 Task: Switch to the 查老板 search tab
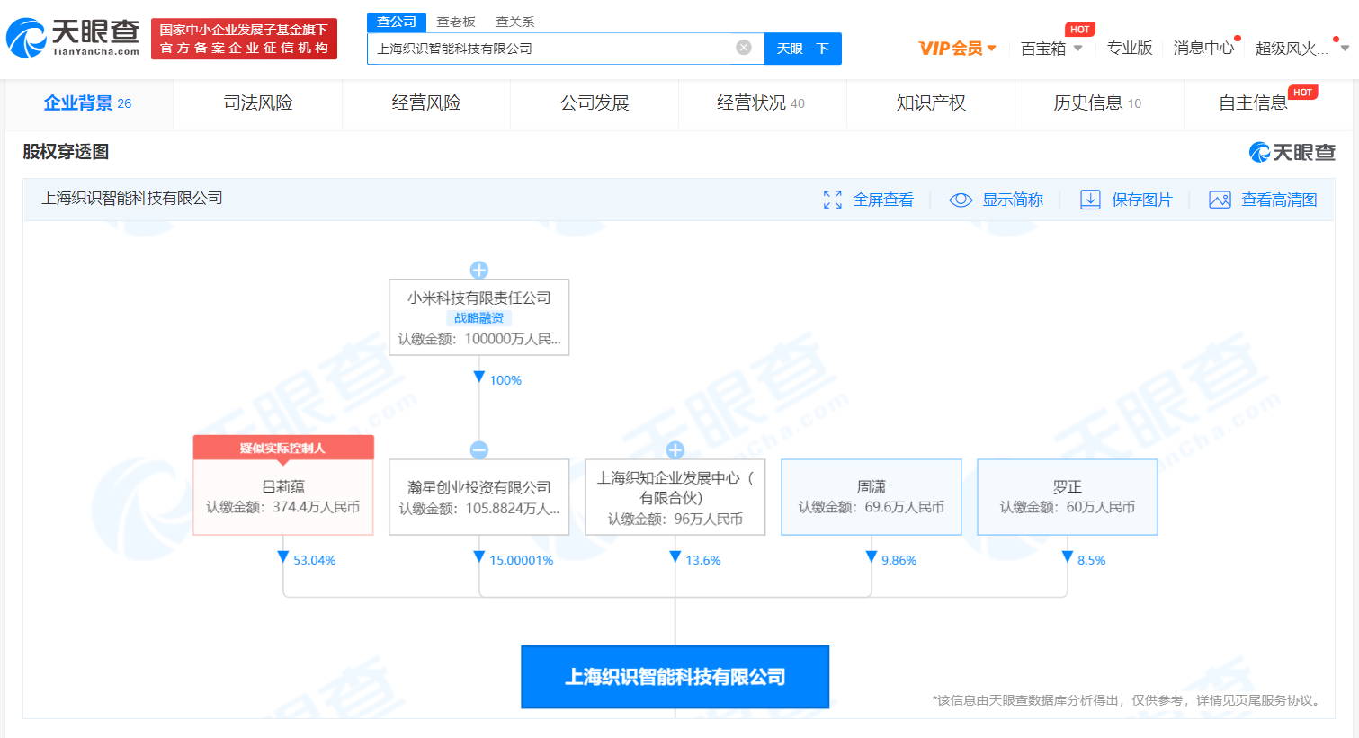pyautogui.click(x=456, y=22)
